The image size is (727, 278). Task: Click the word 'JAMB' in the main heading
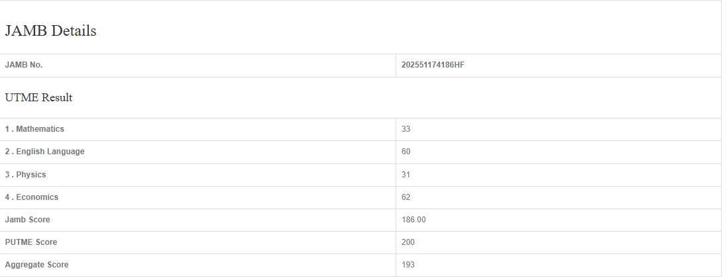point(25,31)
